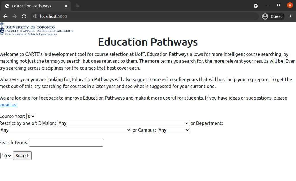Viewport: 296px width, 181px height.
Task: Minimize the browser window
Action: click(x=267, y=5)
